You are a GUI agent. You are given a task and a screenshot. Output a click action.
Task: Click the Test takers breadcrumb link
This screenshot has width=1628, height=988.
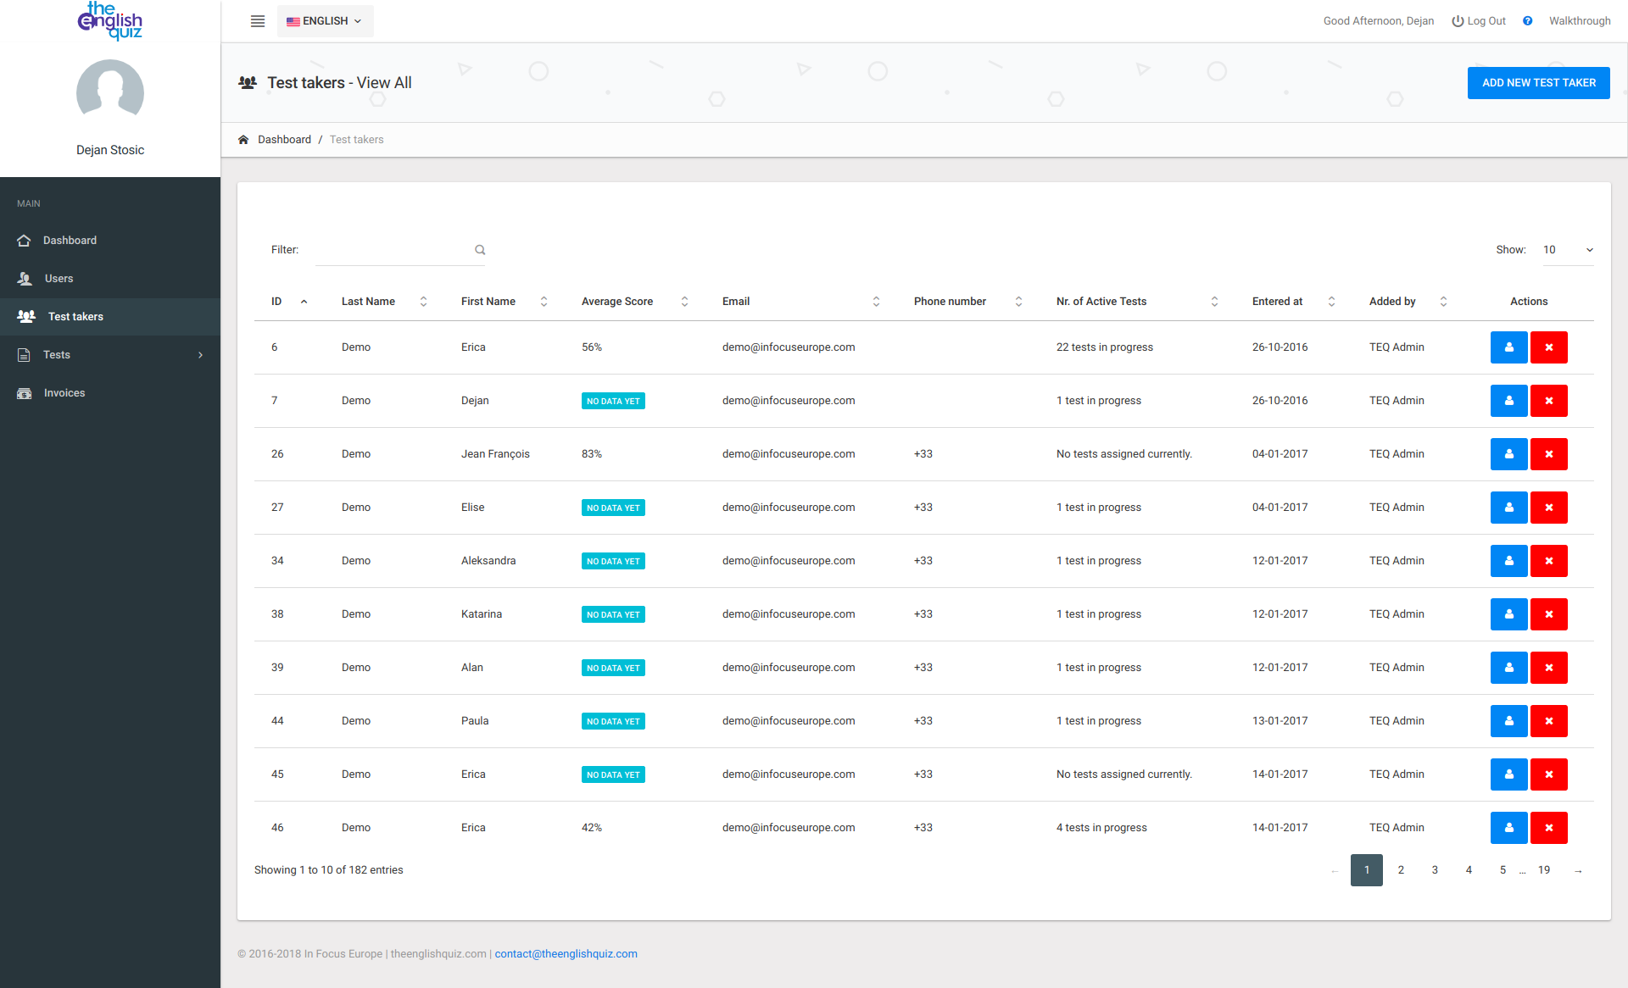pyautogui.click(x=357, y=140)
